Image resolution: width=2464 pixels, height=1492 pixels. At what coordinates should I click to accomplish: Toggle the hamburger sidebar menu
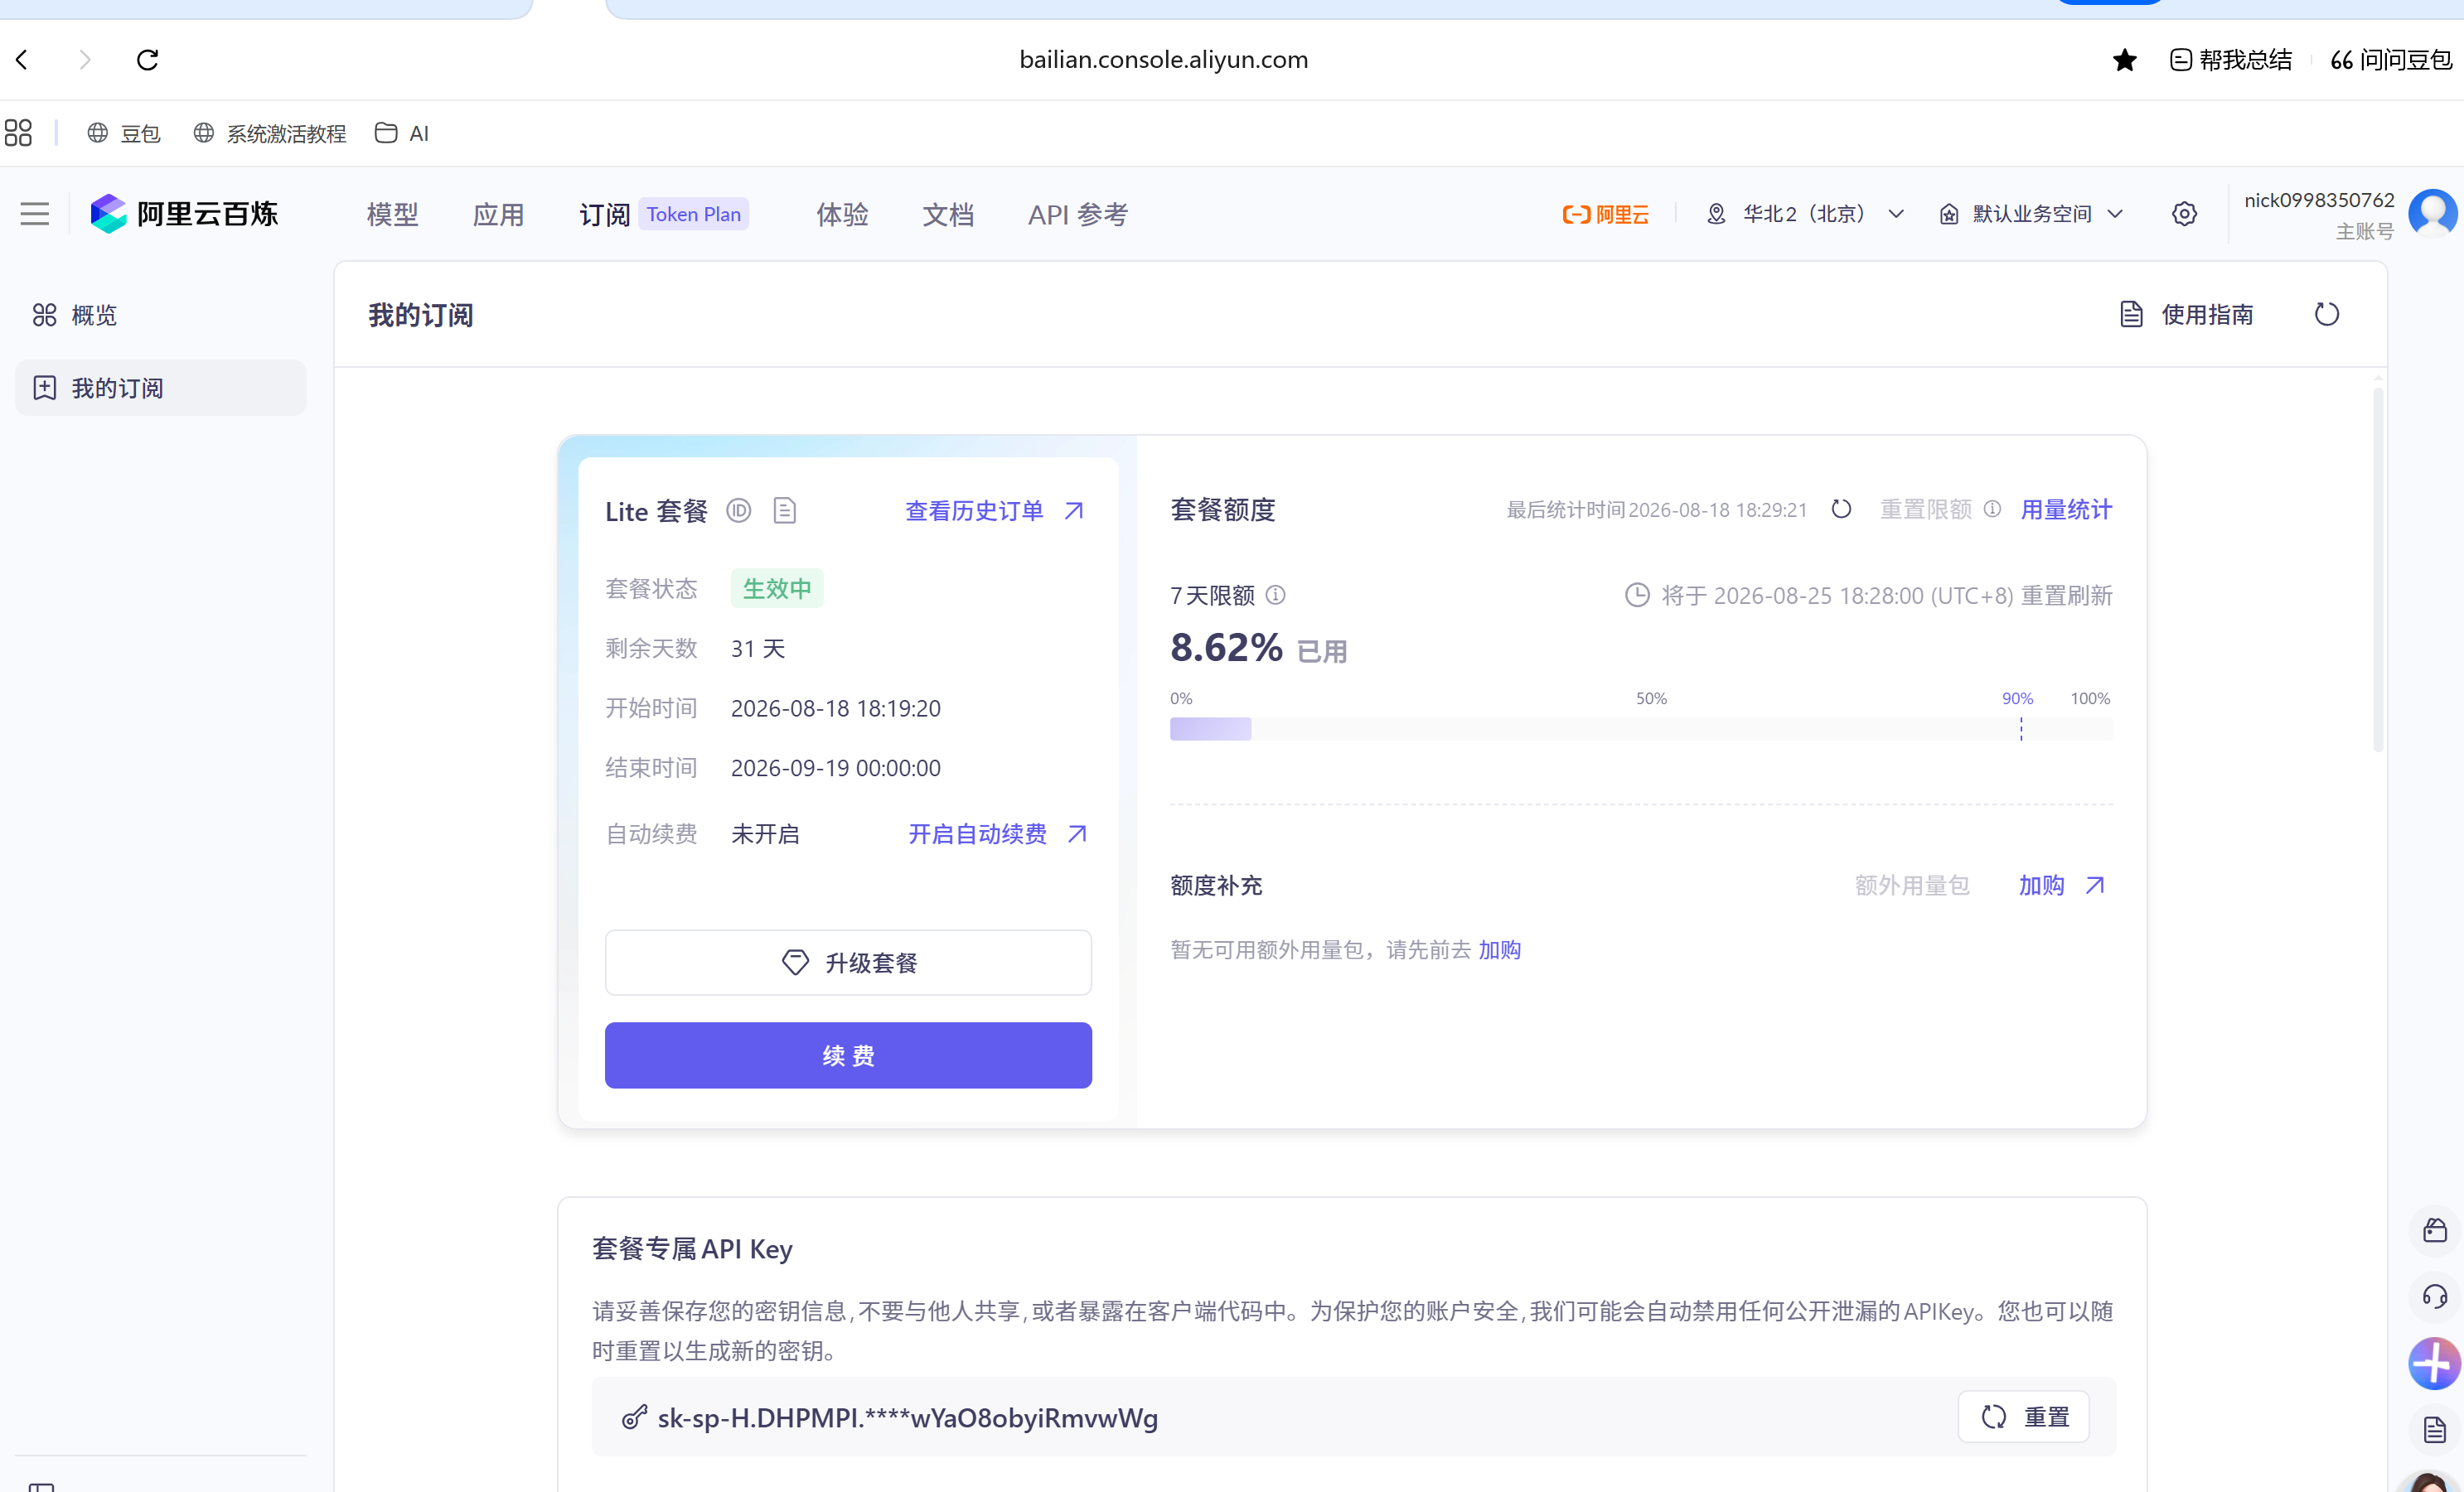(35, 214)
